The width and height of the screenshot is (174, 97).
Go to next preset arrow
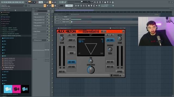(112, 35)
